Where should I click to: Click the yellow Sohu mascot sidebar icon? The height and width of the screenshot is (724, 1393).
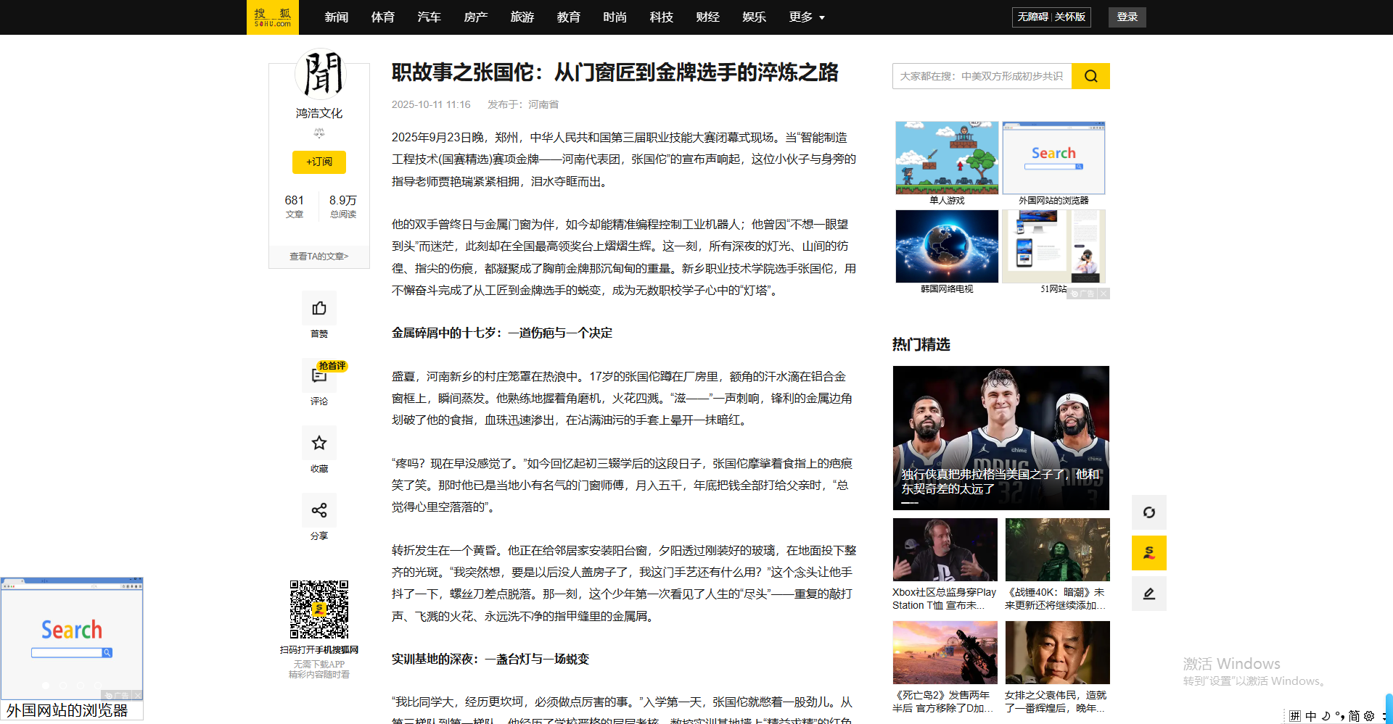point(1148,553)
